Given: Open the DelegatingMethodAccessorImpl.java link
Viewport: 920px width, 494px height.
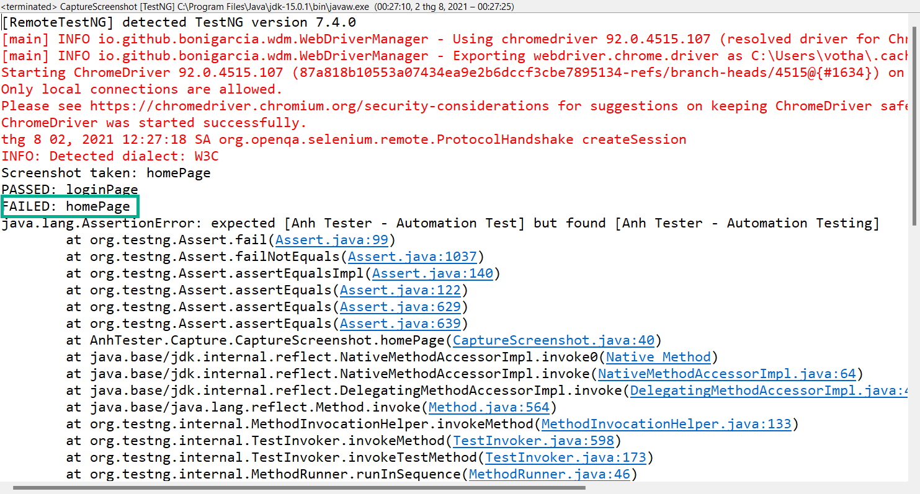Looking at the screenshot, I should [x=769, y=390].
